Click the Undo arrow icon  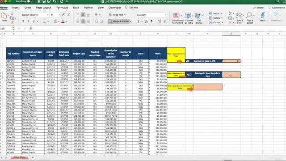click(55, 1)
